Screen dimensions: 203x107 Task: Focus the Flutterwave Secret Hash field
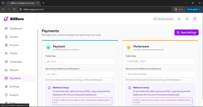160,74
